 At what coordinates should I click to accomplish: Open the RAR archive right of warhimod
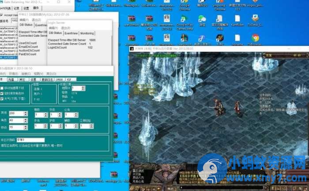[x=149, y=19]
